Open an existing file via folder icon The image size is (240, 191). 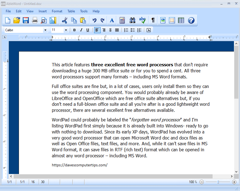[17, 20]
